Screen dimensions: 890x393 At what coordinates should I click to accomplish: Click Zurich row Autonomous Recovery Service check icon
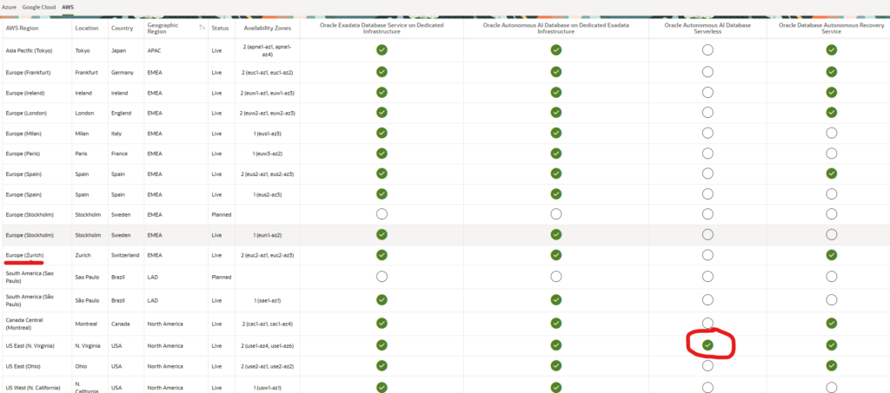(x=832, y=255)
